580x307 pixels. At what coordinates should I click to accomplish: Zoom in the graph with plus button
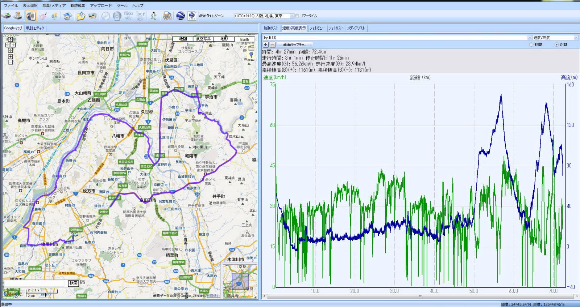click(x=265, y=44)
